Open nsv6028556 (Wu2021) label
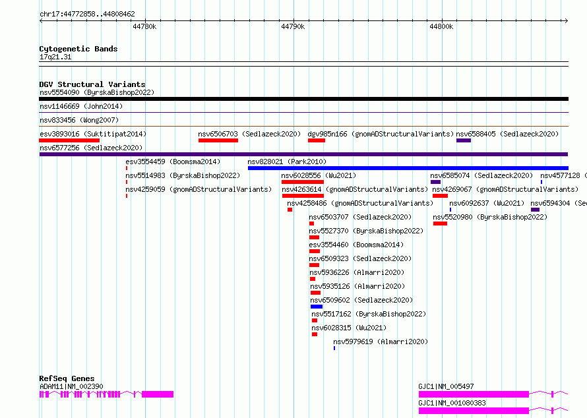 [319, 175]
